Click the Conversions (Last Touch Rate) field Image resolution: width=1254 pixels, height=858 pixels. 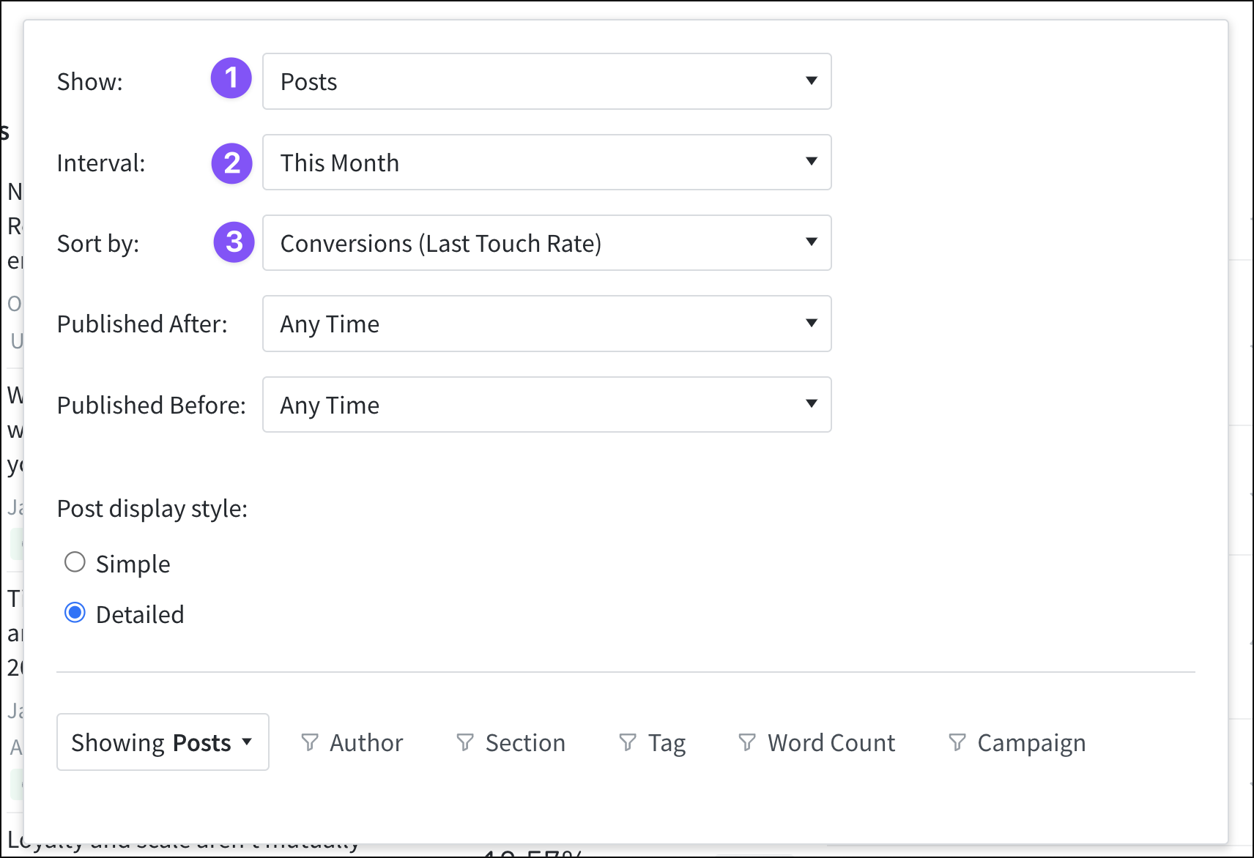[x=546, y=243]
